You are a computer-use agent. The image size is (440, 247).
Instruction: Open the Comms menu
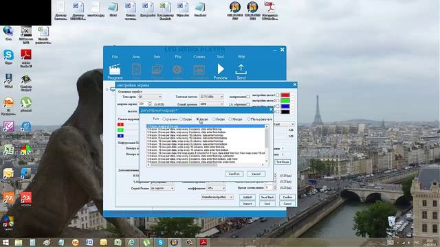[199, 56]
